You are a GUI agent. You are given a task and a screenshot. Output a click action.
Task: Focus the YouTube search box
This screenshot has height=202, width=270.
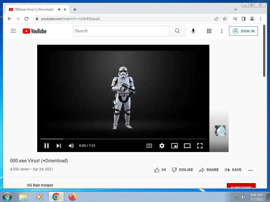pyautogui.click(x=121, y=31)
